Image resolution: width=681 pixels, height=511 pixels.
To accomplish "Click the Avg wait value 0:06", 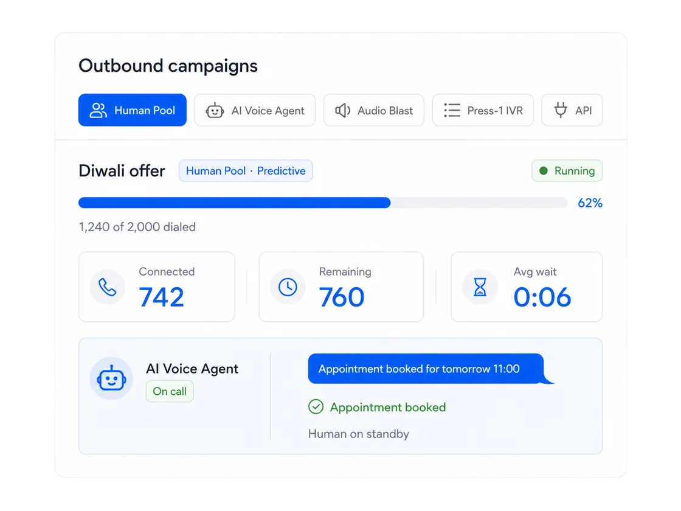I will (x=542, y=297).
